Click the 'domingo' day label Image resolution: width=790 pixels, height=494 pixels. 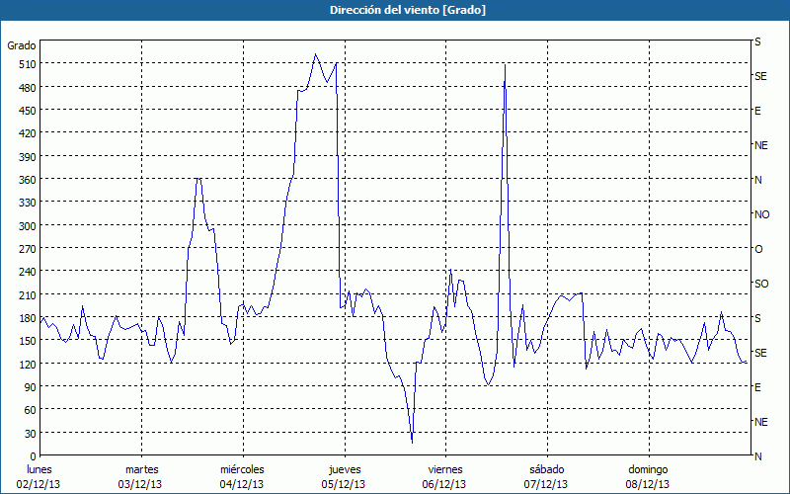click(x=648, y=470)
